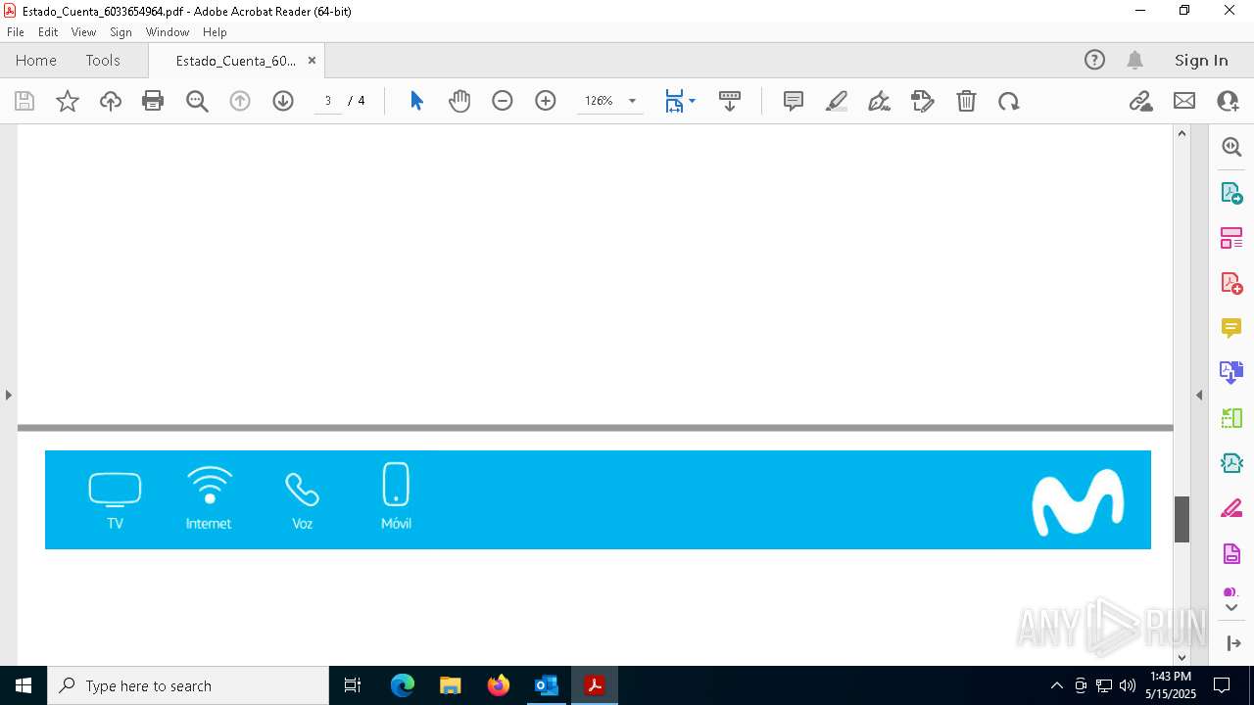The width and height of the screenshot is (1254, 705).
Task: Collapse the right tools pane arrow
Action: [x=1199, y=395]
